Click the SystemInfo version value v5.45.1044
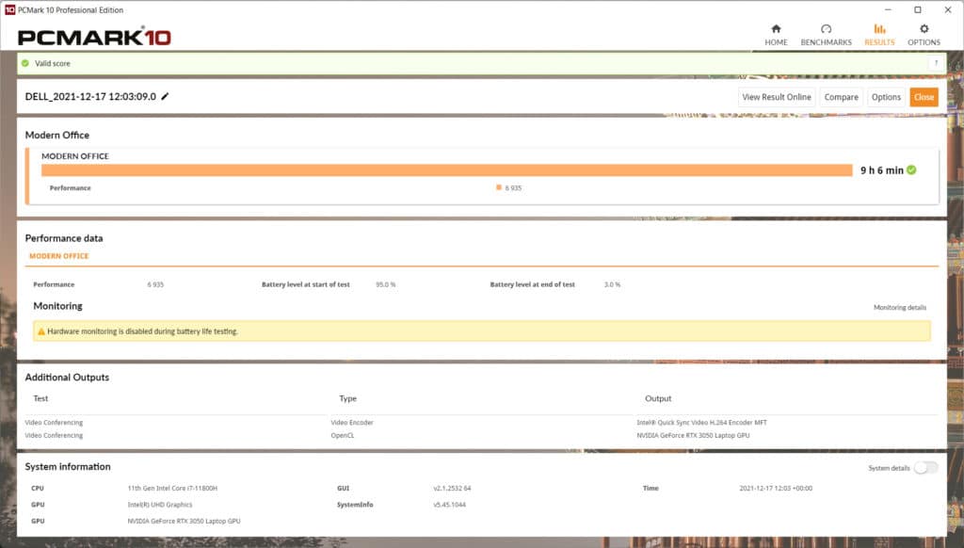964x548 pixels. (449, 505)
